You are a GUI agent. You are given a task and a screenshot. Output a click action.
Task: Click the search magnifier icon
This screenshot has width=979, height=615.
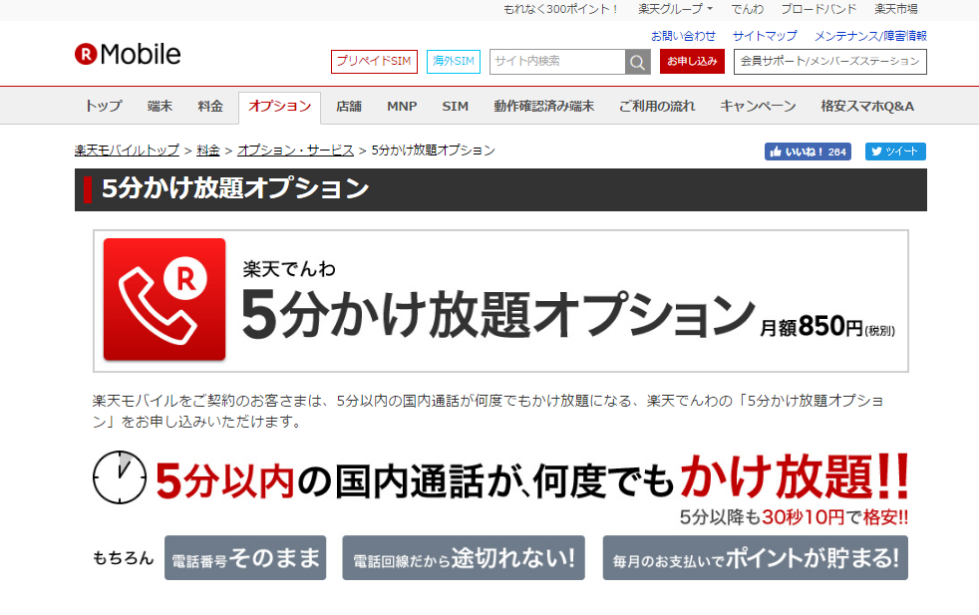point(638,62)
